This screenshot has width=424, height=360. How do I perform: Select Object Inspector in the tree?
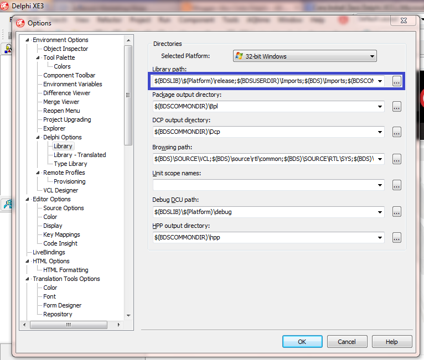pos(66,49)
